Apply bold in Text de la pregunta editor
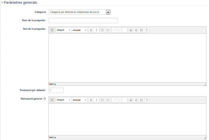Image resolution: width=209 pixels, height=140 pixels. point(91,30)
